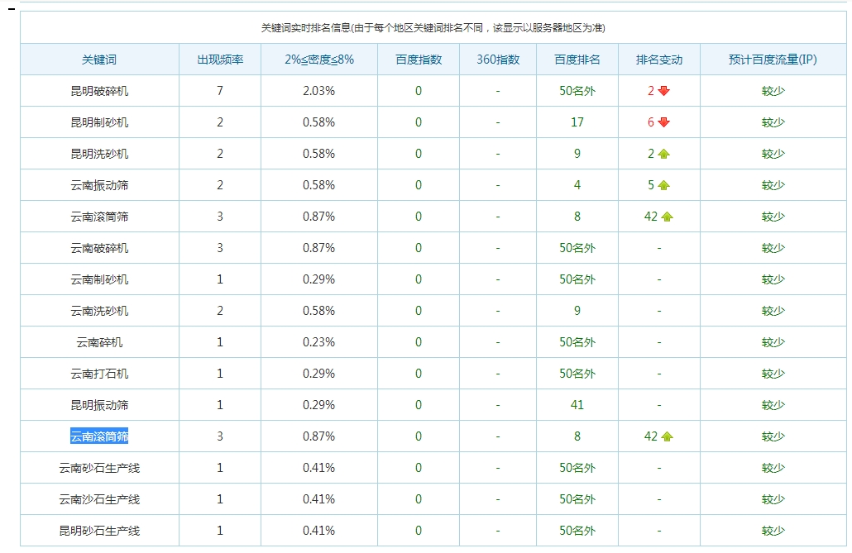
Task: Click the 2%≤密度≤8% column header
Action: (318, 60)
